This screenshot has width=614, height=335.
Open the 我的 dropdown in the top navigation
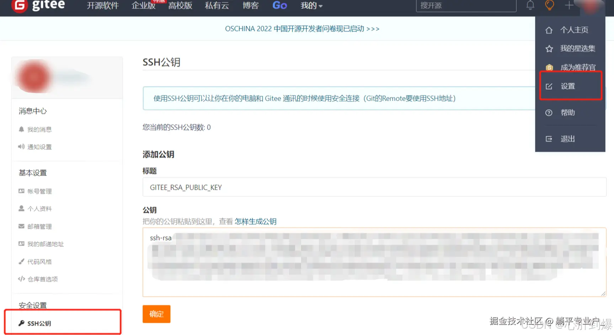pos(311,6)
